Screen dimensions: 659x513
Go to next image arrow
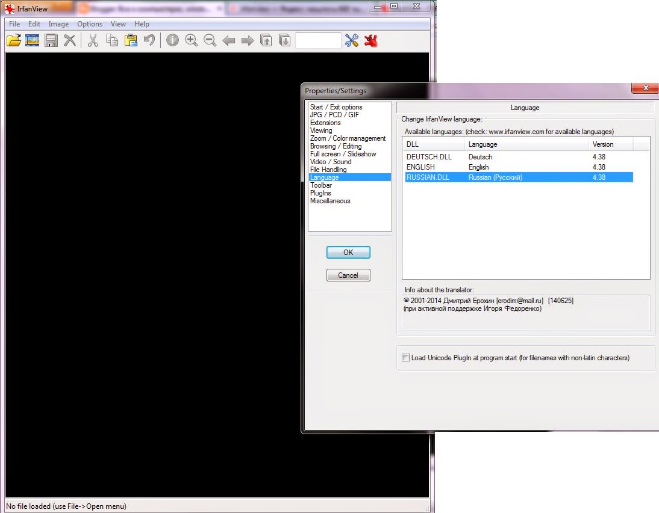click(248, 41)
